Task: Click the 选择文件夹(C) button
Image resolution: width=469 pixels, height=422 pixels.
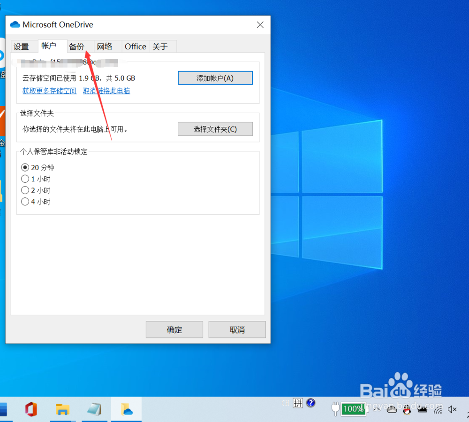Action: 215,129
